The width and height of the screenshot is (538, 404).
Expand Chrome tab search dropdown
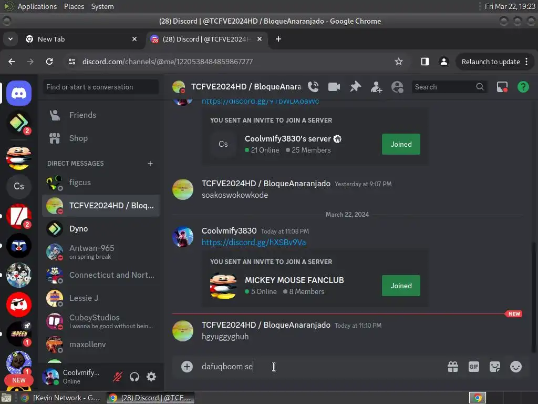[x=11, y=39]
